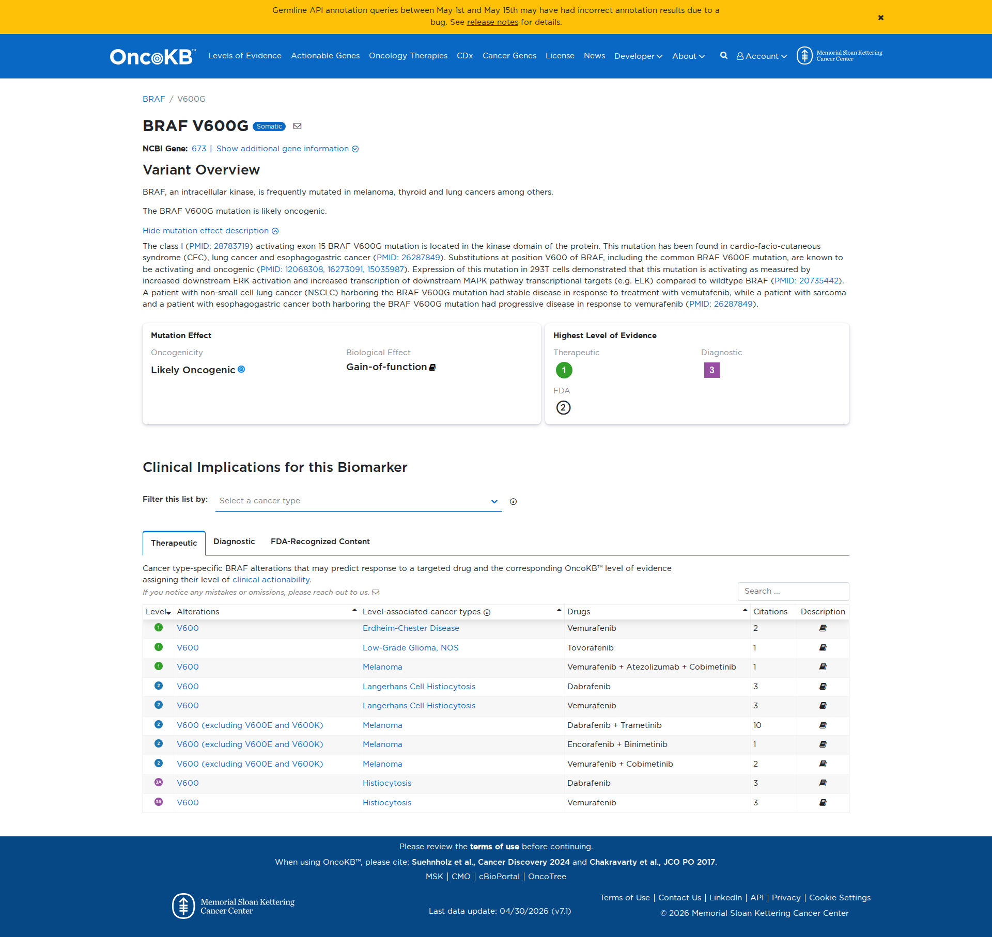Open the OncoKB home logo

(153, 56)
